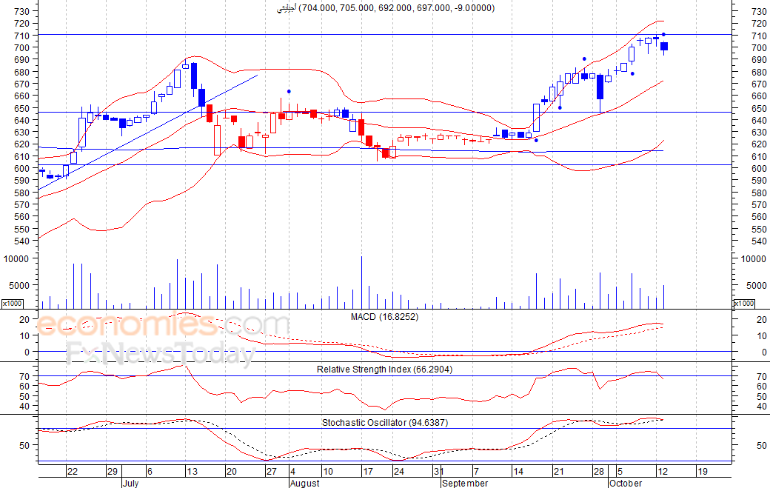Click the 50 value on left Stochastic axis
This screenshot has width=770, height=488.
click(x=25, y=446)
